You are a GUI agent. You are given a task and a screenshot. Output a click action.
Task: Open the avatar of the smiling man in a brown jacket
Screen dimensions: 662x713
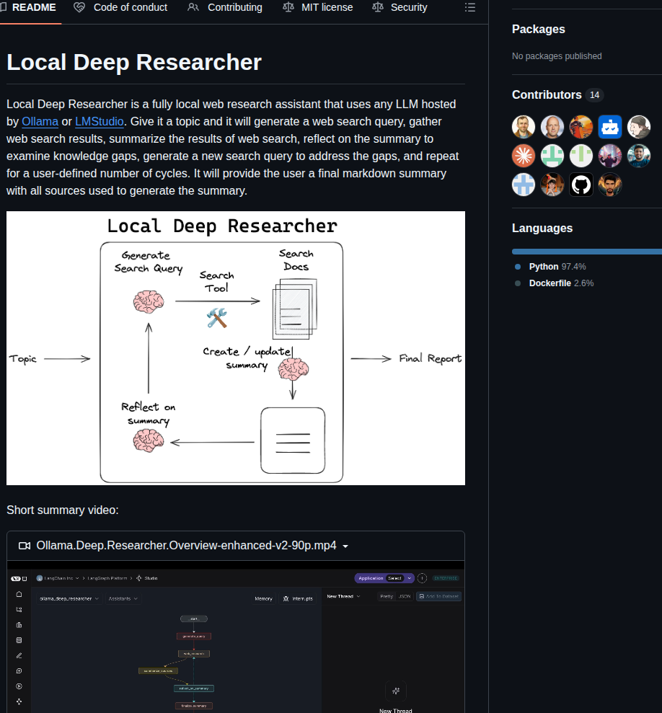pos(524,127)
